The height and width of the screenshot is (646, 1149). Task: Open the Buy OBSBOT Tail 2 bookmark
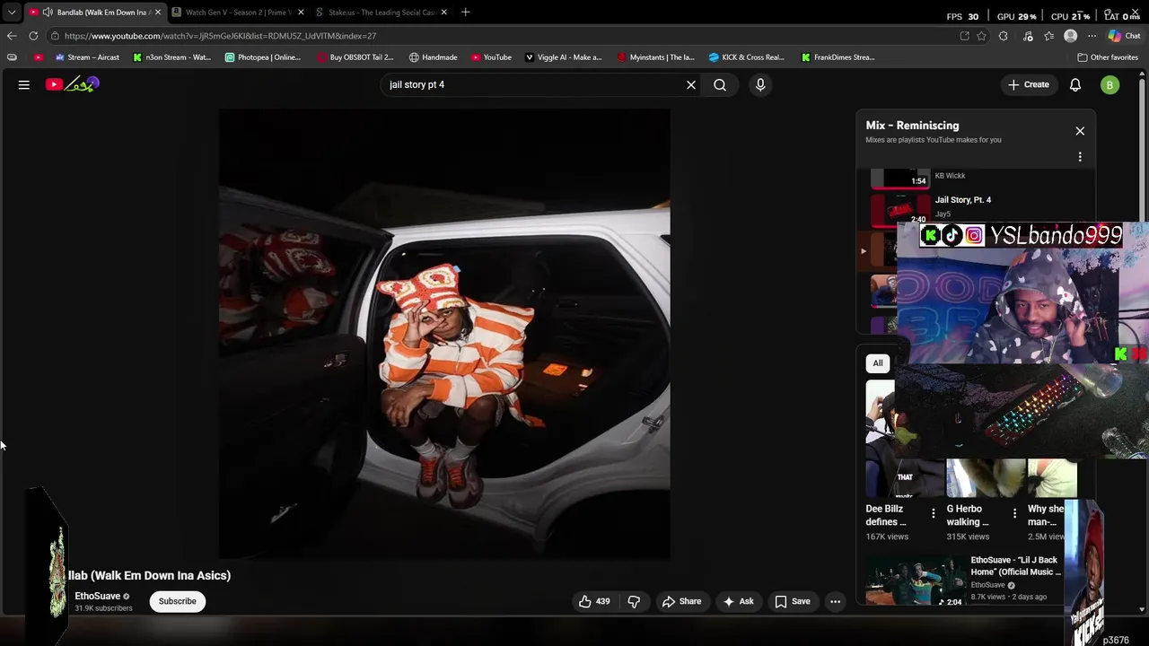click(x=355, y=57)
